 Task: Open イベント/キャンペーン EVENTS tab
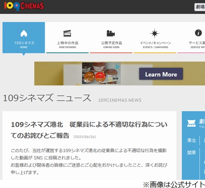click(155, 38)
